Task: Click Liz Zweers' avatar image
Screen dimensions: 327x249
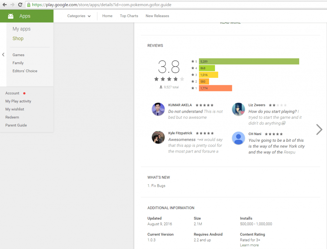Action: [238, 109]
